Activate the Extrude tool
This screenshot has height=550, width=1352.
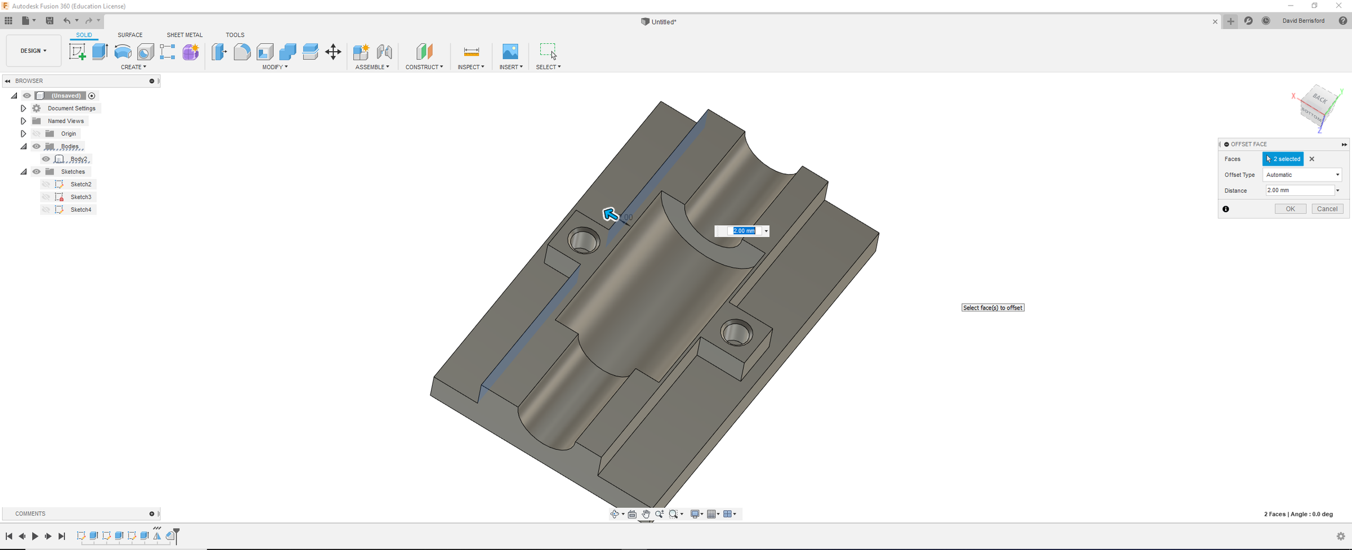point(100,51)
